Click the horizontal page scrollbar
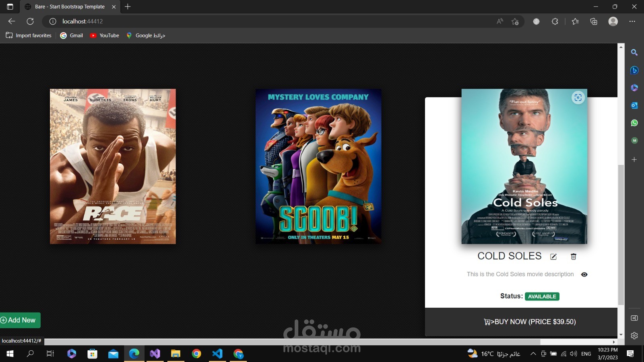 [x=292, y=342]
